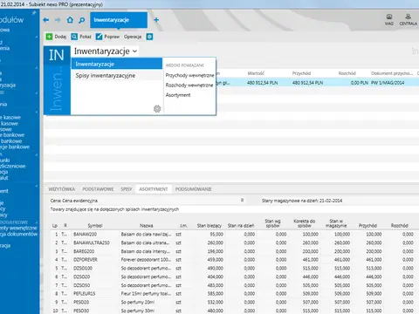Click the Dodaj button label
The image size is (419, 314).
click(60, 37)
